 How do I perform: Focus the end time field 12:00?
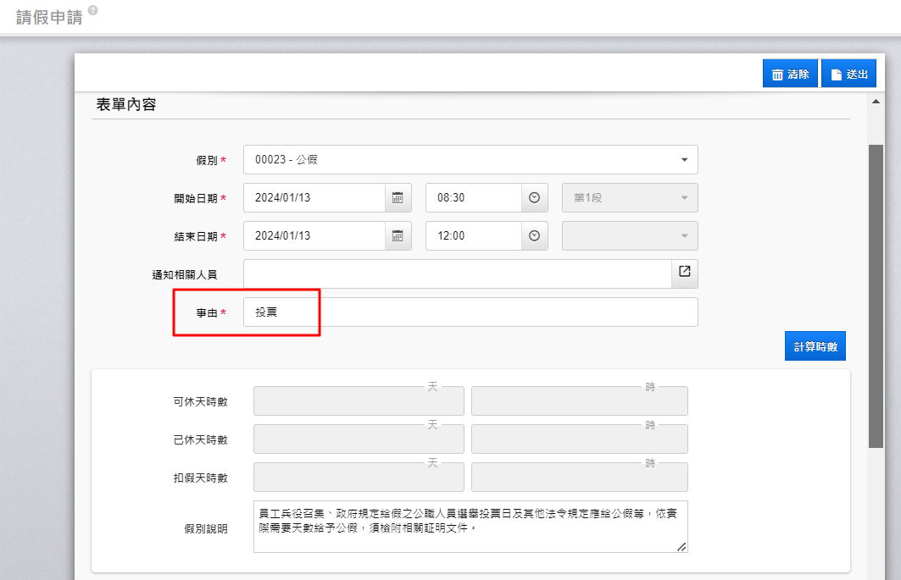pos(473,235)
